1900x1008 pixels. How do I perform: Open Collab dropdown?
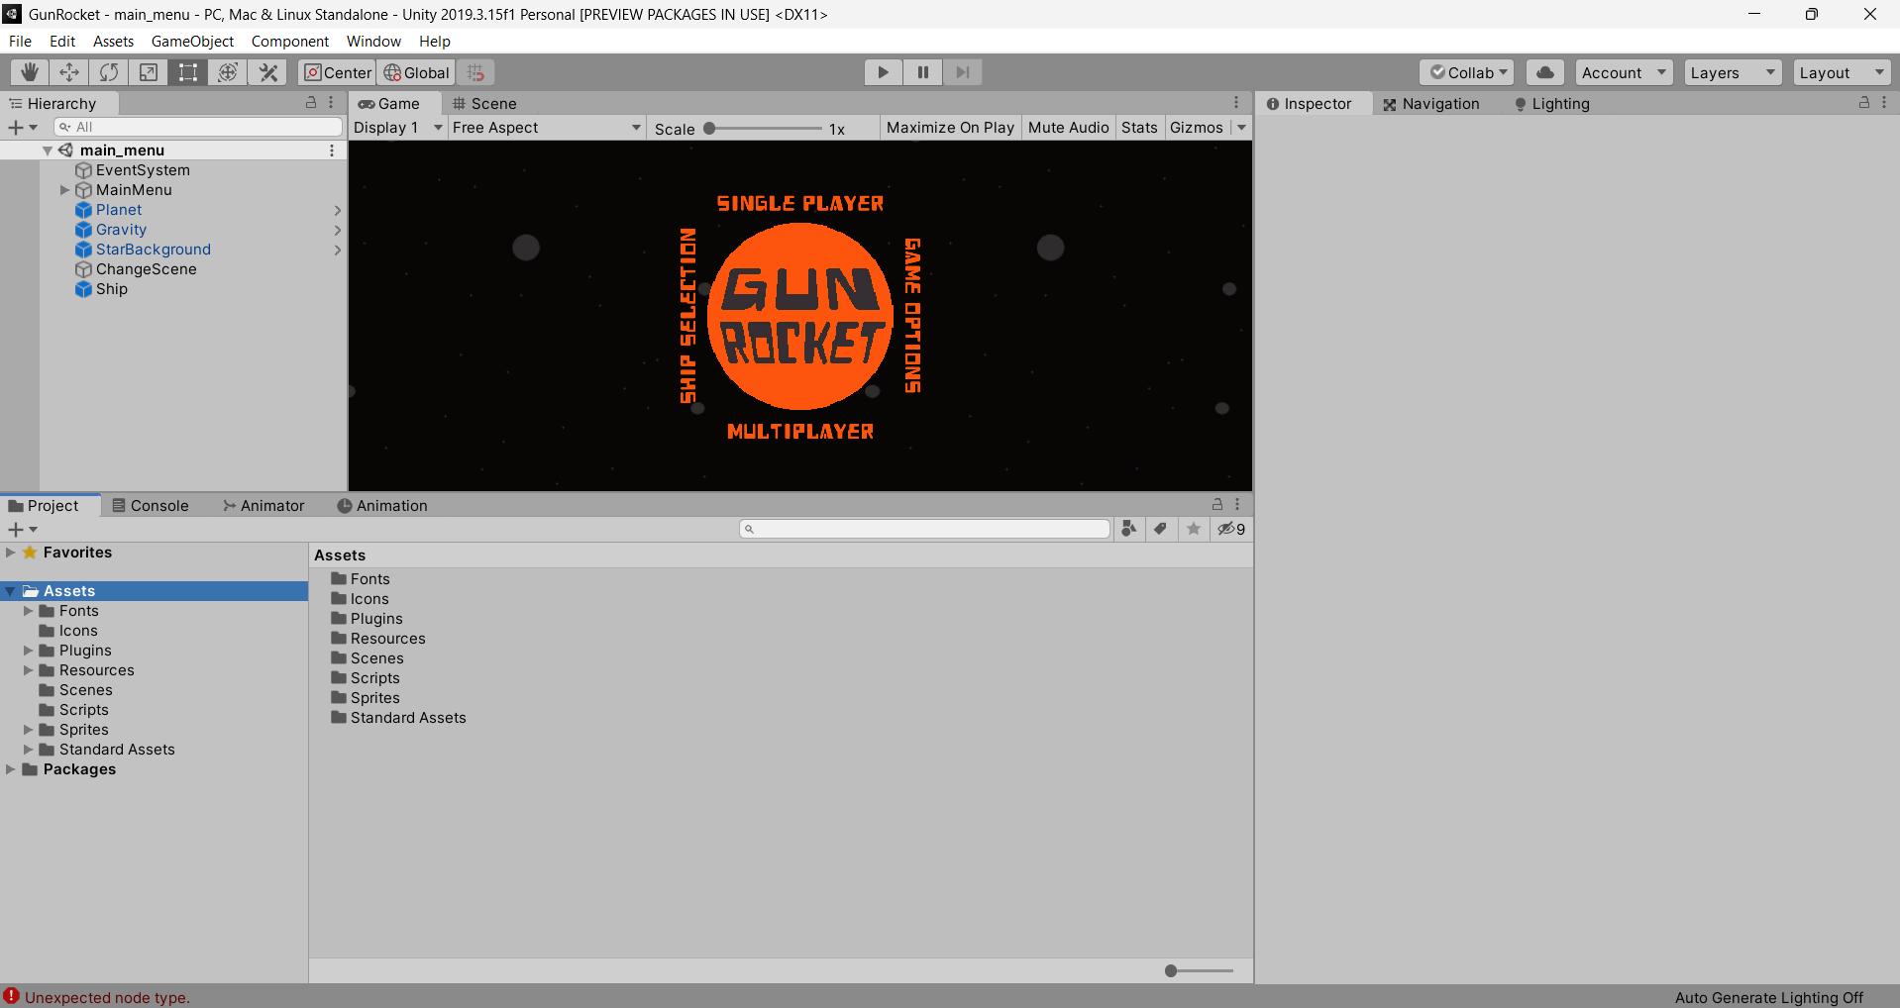pyautogui.click(x=1466, y=72)
